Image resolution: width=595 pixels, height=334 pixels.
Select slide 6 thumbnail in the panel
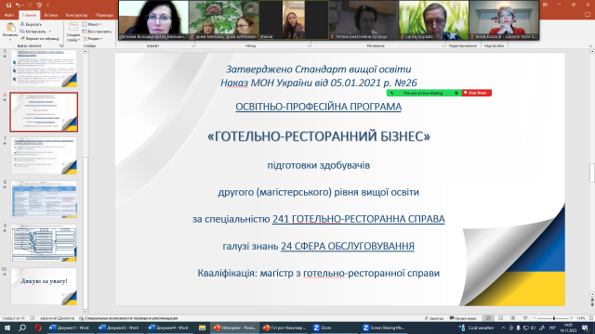[44, 112]
